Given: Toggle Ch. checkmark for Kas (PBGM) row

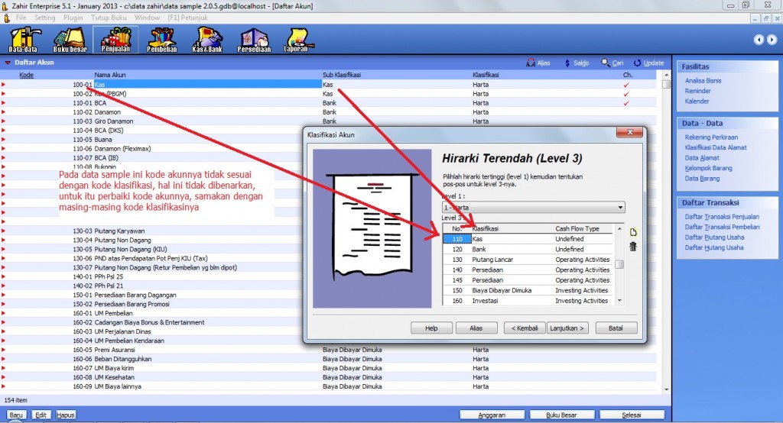Looking at the screenshot, I should point(626,93).
